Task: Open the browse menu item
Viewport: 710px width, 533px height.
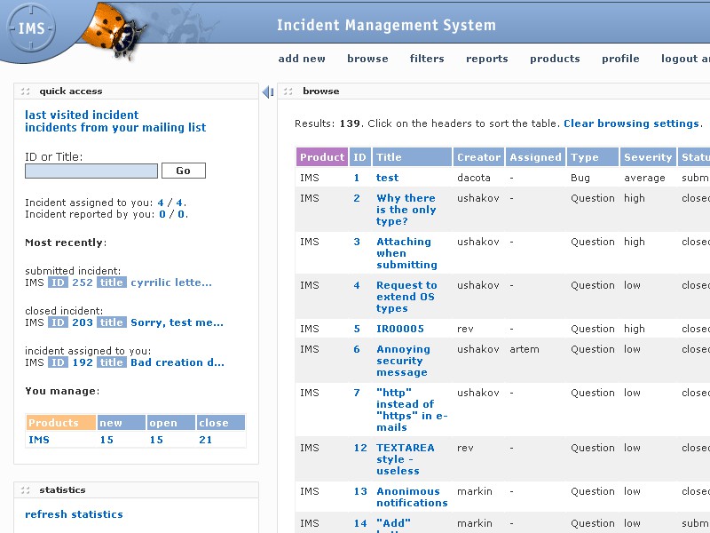Action: point(367,59)
